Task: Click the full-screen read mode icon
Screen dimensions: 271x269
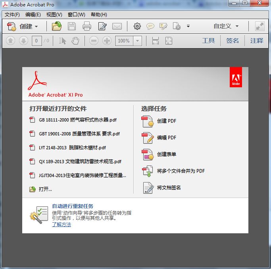Action: click(260, 26)
